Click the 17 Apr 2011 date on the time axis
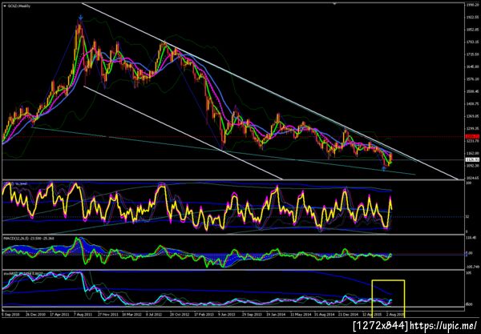 coord(60,314)
